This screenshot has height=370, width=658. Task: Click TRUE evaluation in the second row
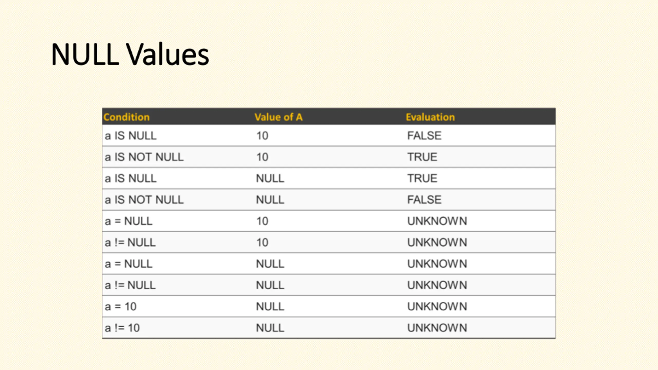[422, 157]
